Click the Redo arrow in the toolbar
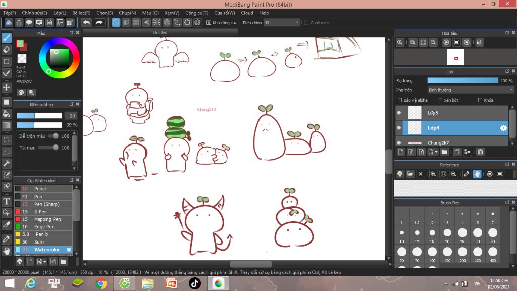Image resolution: width=517 pixels, height=291 pixels. (x=99, y=22)
